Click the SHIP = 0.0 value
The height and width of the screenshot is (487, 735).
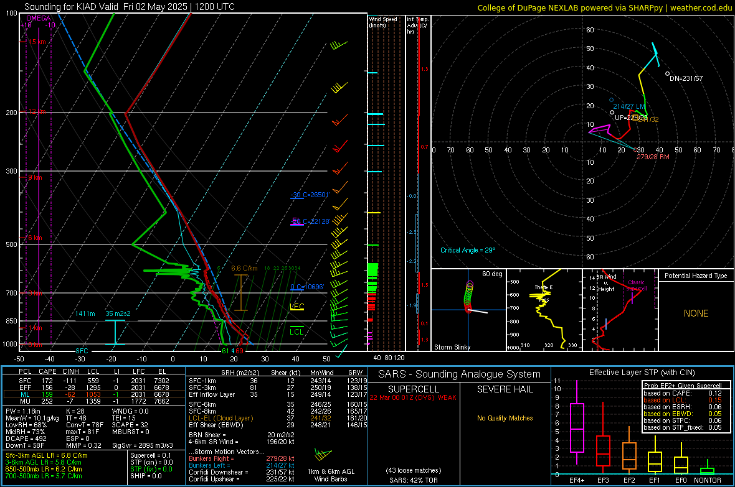[x=146, y=476]
